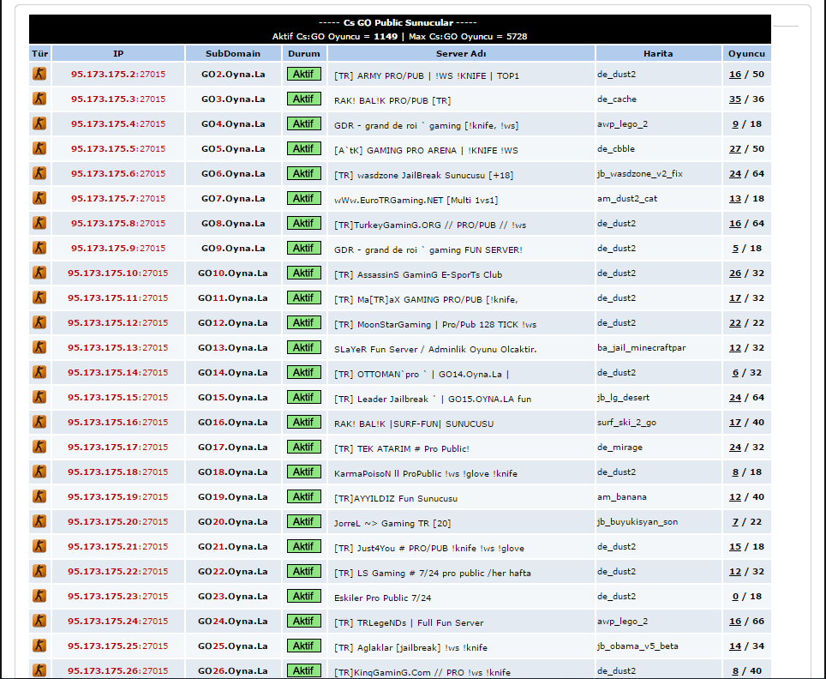Click the Aktif status badge for GO26.Oyna.La

(304, 670)
